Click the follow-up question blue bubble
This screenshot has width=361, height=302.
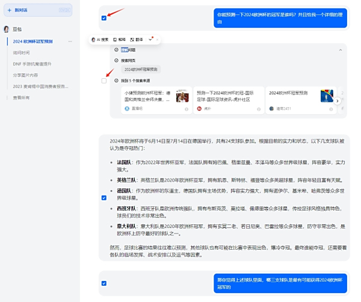pos(280,283)
